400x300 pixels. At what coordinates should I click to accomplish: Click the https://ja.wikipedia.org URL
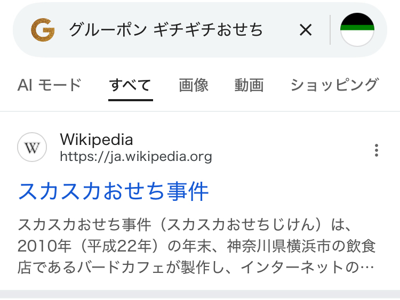coord(135,157)
